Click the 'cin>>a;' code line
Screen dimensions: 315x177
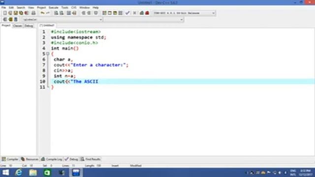[x=63, y=70]
